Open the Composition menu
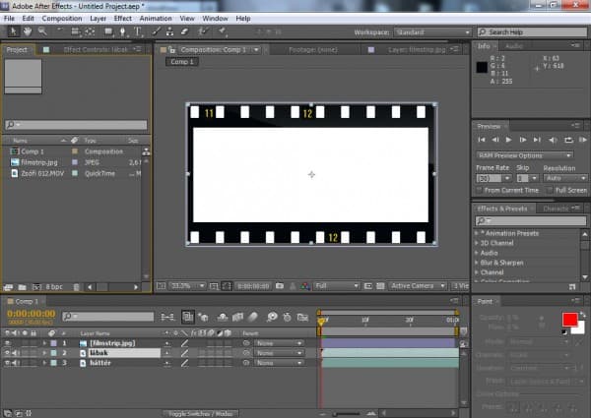 click(x=62, y=18)
